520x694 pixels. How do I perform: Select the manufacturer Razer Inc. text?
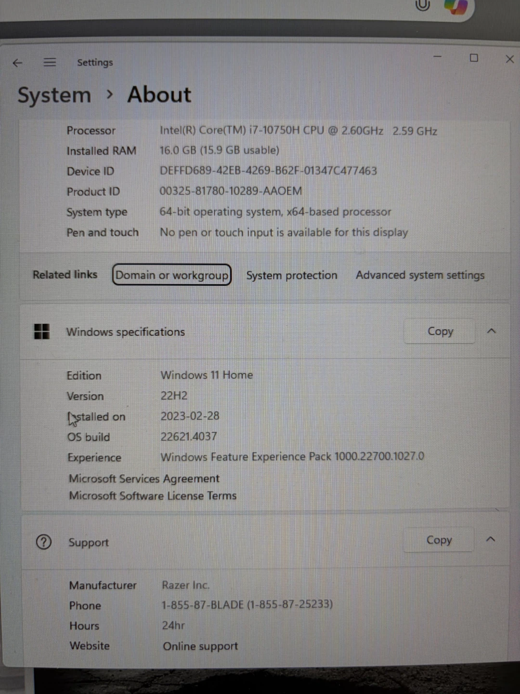pos(185,585)
